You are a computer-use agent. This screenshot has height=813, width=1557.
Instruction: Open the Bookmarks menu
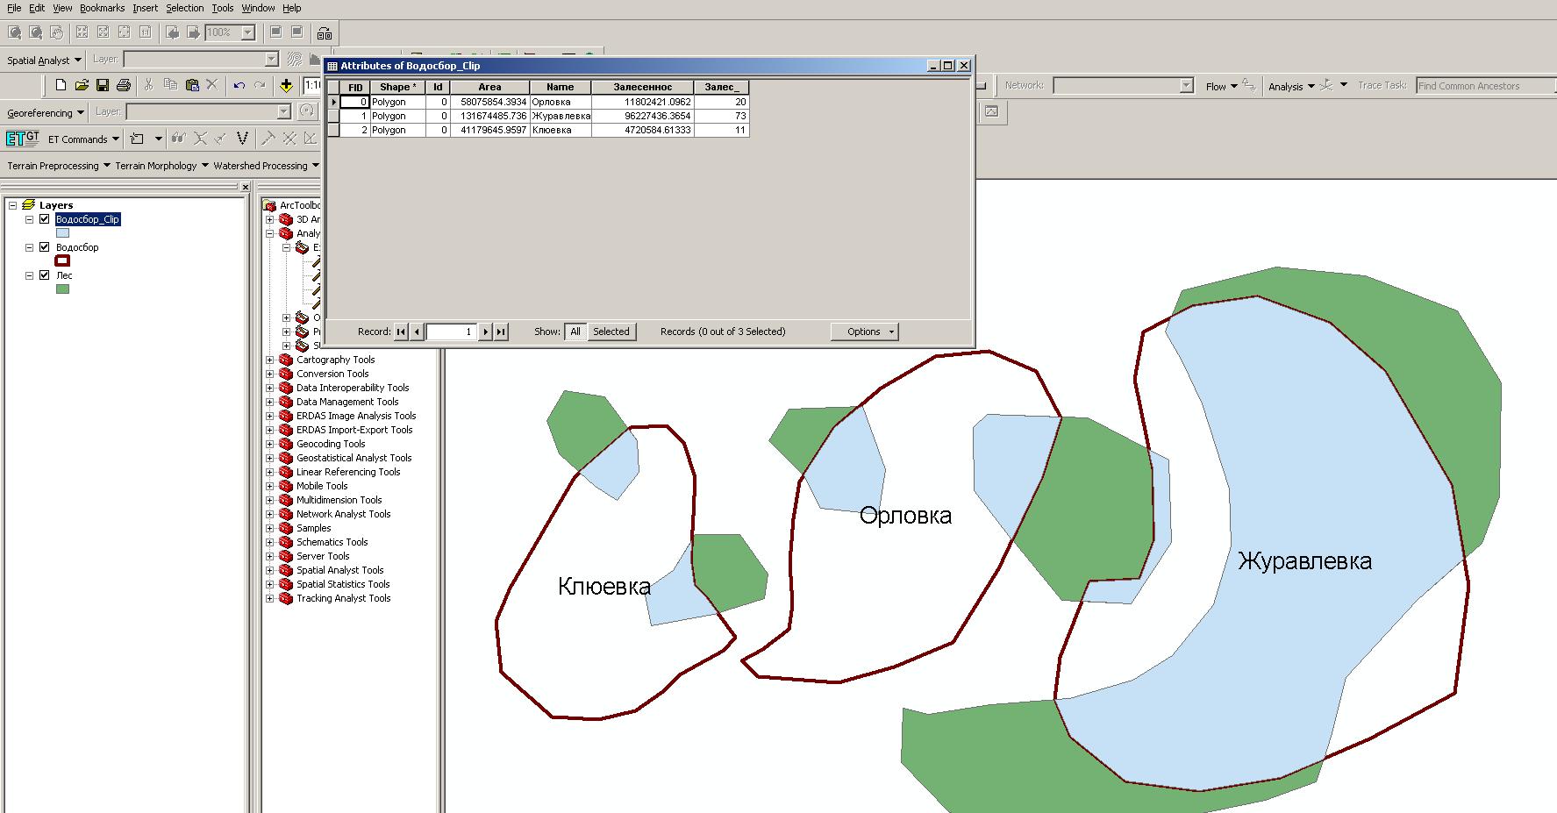[102, 8]
